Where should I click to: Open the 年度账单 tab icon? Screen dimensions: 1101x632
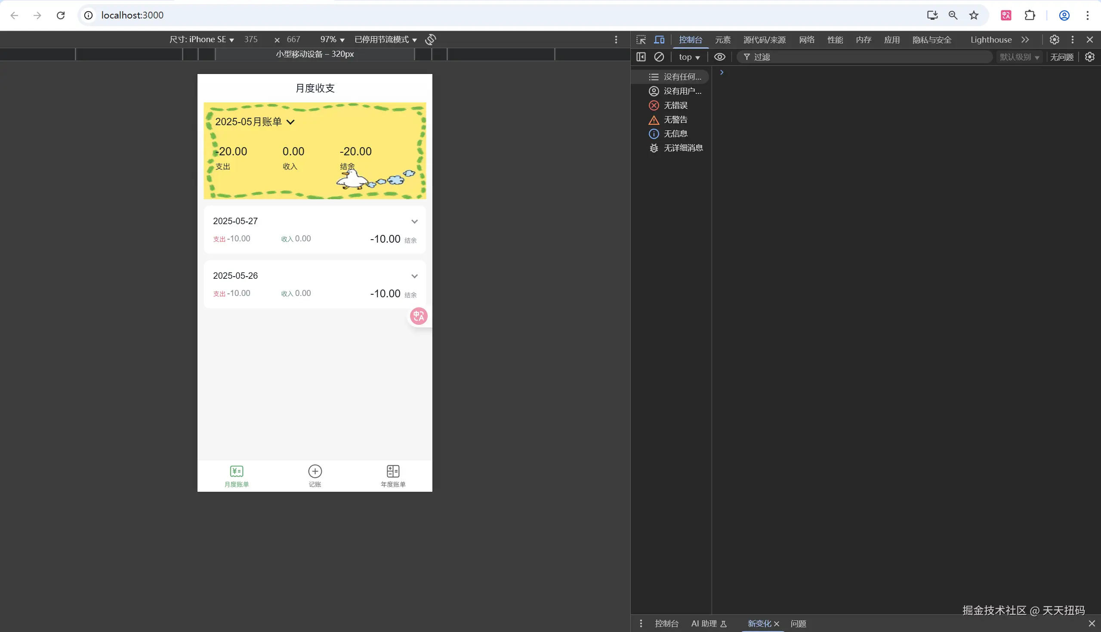(x=393, y=471)
